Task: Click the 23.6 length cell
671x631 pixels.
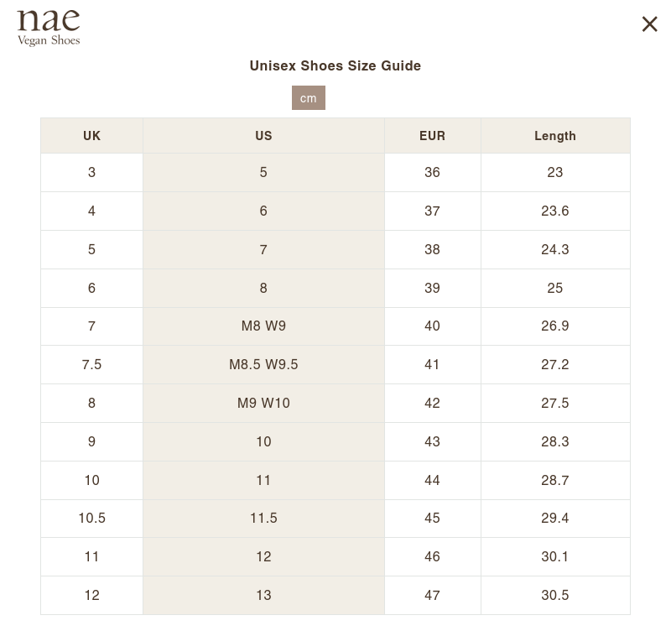Action: (x=554, y=211)
